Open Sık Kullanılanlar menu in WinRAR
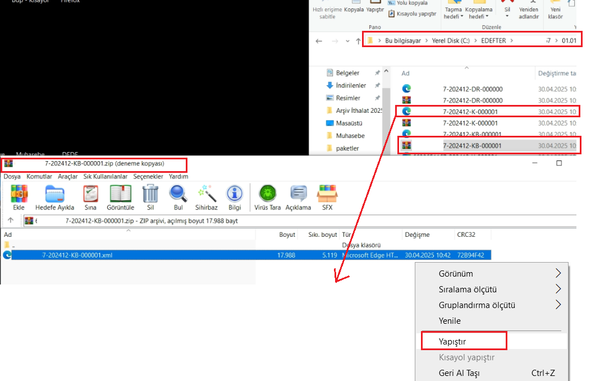 coord(105,176)
